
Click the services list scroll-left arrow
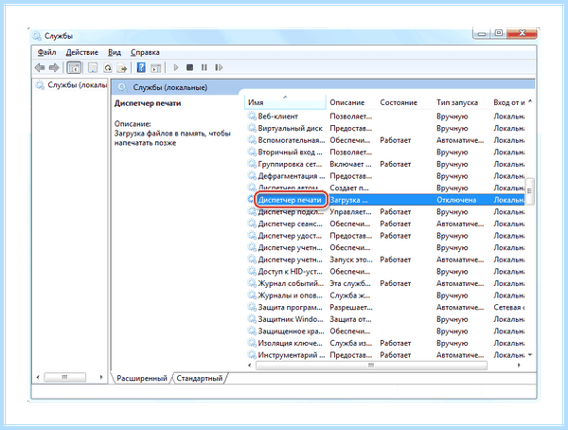pos(250,366)
